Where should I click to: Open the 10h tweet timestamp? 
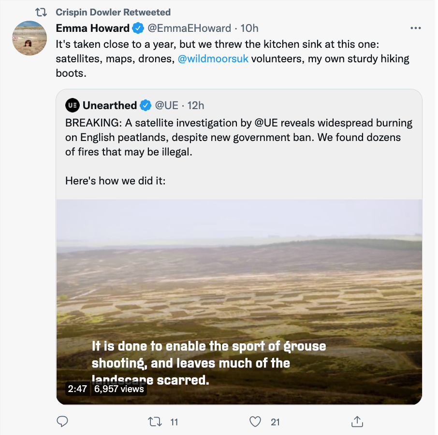click(x=249, y=28)
